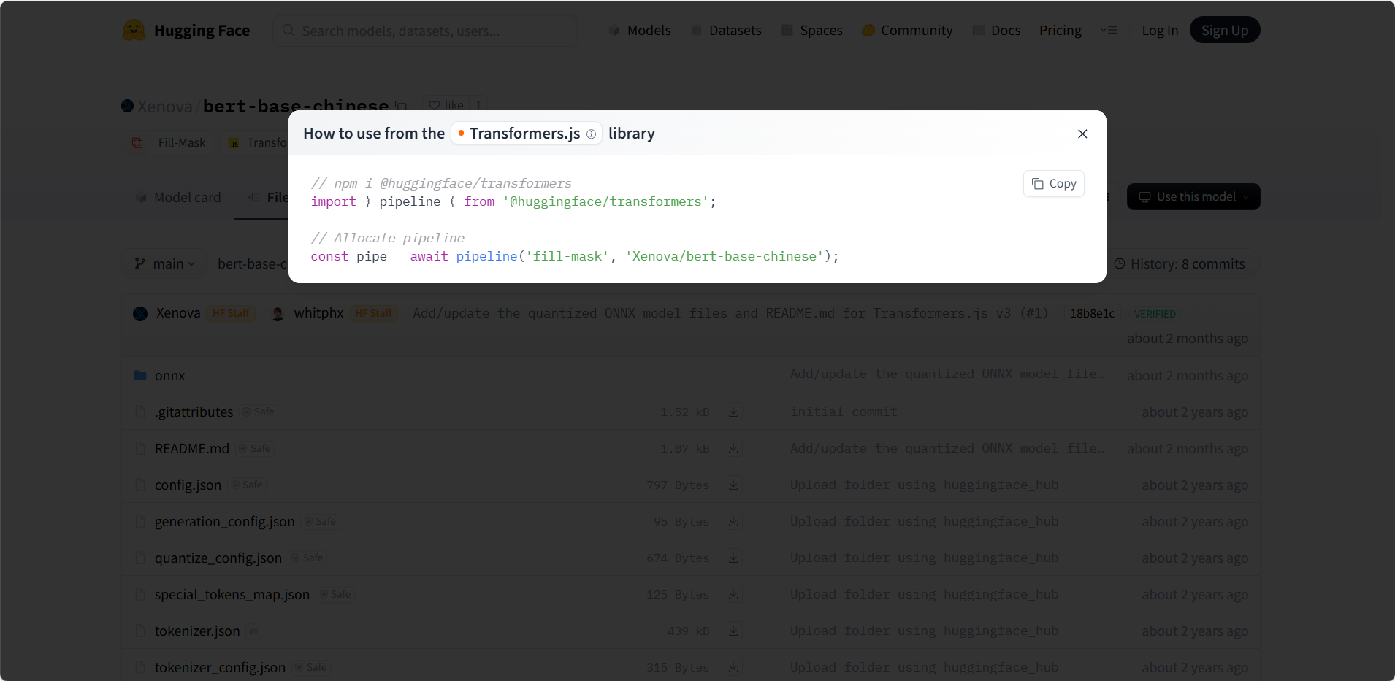The height and width of the screenshot is (681, 1395).
Task: Open tokenizer.json file
Action: pos(197,631)
